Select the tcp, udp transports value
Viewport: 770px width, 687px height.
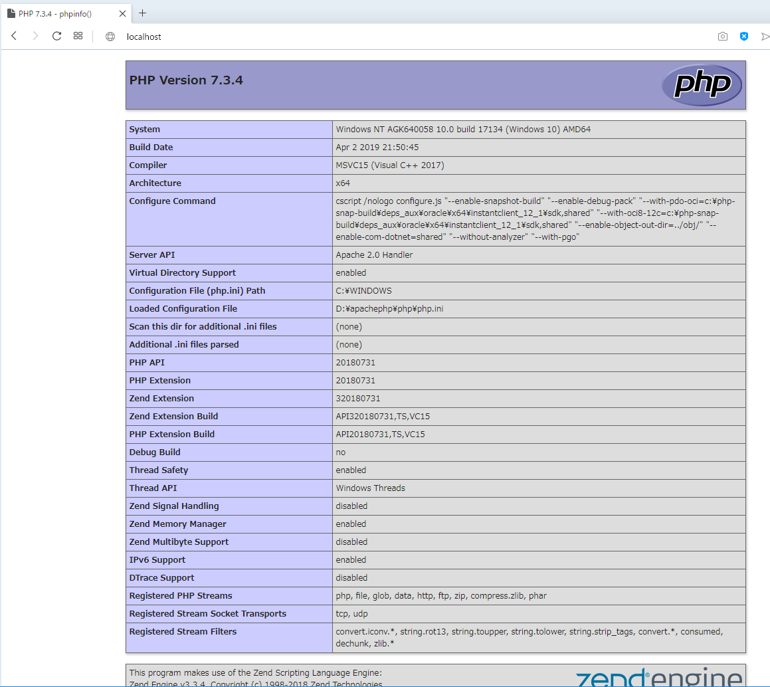(x=351, y=613)
